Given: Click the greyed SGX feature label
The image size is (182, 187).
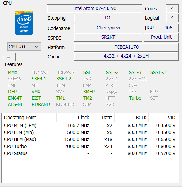Looking at the screenshot, I should [x=110, y=105].
